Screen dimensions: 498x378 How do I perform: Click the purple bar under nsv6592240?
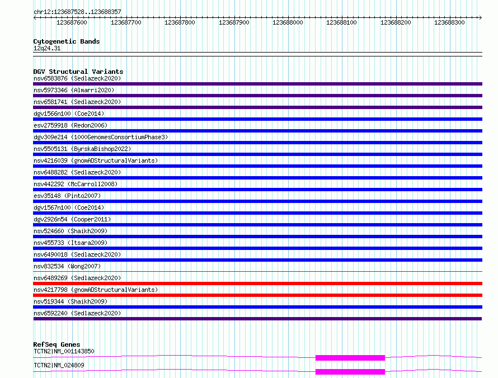point(257,319)
